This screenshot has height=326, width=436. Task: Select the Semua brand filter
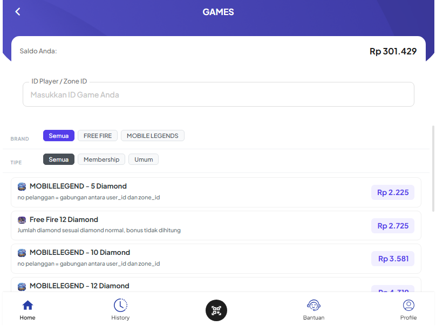59,136
